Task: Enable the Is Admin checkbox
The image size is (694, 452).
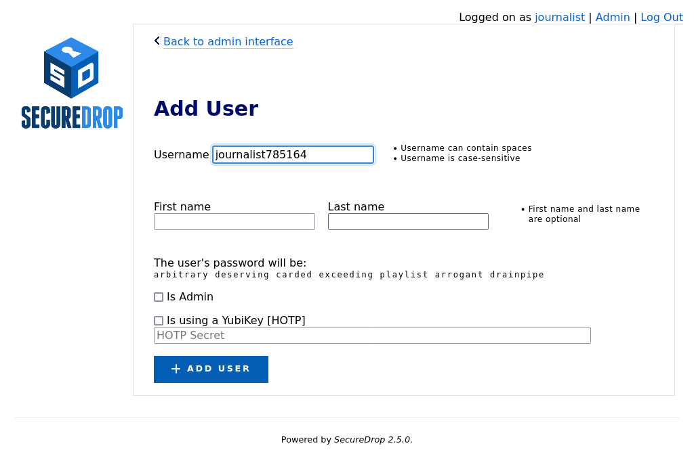Action: pyautogui.click(x=158, y=296)
